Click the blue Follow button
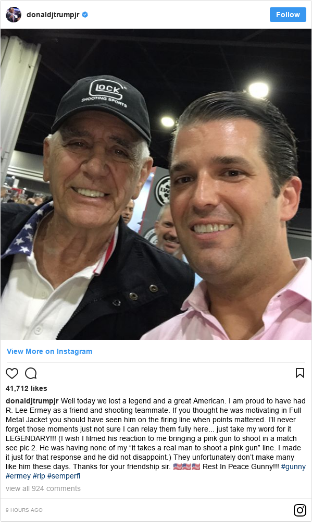The height and width of the screenshot is (528, 312). [x=288, y=15]
